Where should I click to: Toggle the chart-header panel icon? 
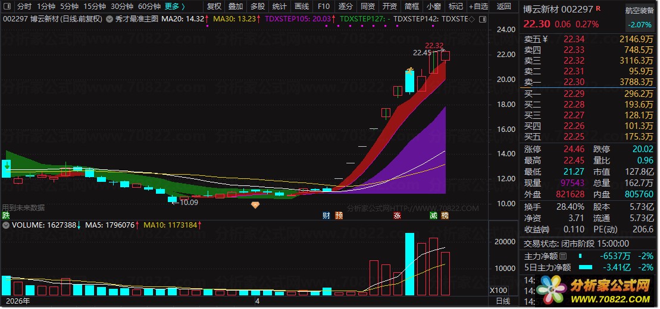pyautogui.click(x=483, y=19)
